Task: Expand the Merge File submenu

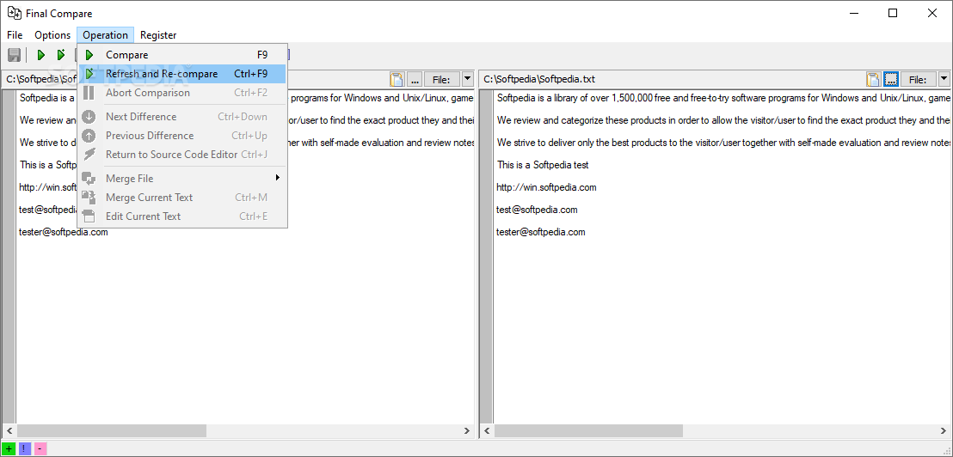Action: coord(182,179)
